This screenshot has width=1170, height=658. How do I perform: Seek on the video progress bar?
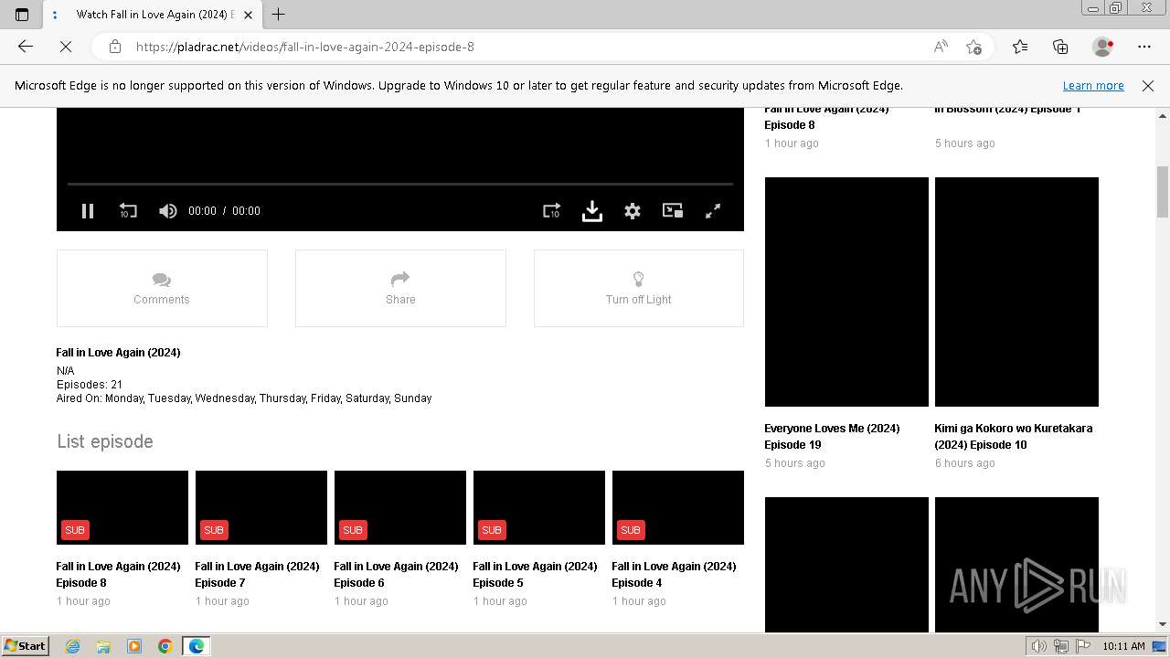click(x=400, y=185)
